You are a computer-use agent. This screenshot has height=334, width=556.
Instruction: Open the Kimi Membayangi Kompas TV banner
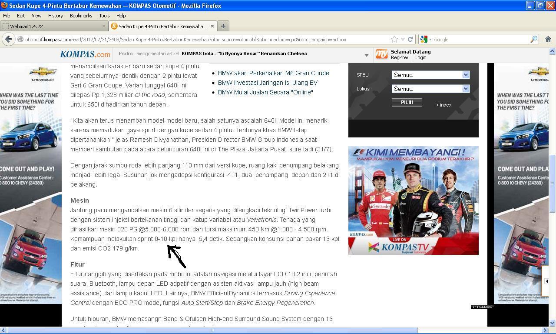(x=414, y=200)
